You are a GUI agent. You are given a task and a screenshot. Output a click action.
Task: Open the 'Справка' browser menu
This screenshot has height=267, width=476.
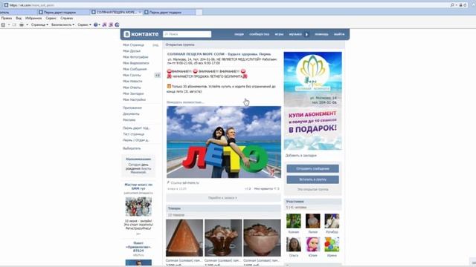pyautogui.click(x=66, y=18)
